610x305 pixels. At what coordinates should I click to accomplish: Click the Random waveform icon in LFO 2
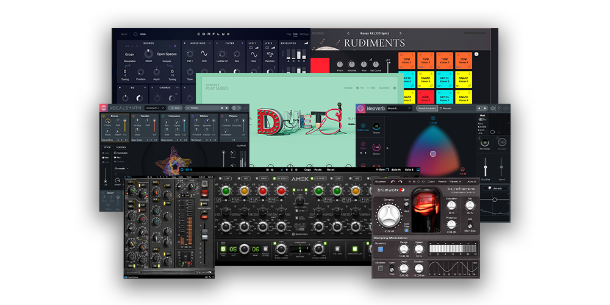269,54
